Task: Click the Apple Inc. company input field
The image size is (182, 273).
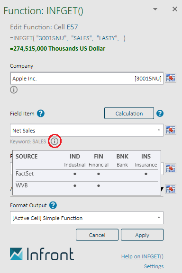Action: [87, 79]
